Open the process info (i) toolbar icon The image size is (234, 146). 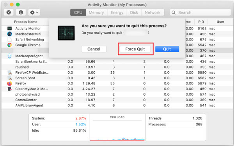pyautogui.click(x=21, y=12)
